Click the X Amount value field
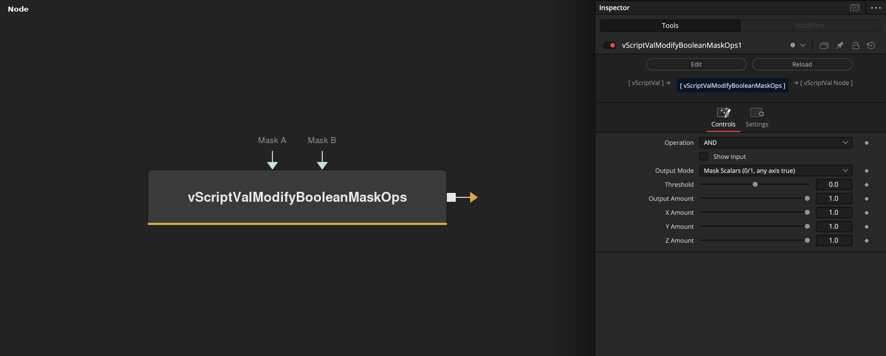Image resolution: width=886 pixels, height=356 pixels. (833, 212)
